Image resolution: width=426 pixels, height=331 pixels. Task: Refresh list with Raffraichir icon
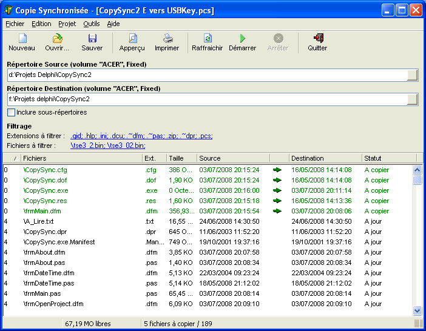[208, 38]
